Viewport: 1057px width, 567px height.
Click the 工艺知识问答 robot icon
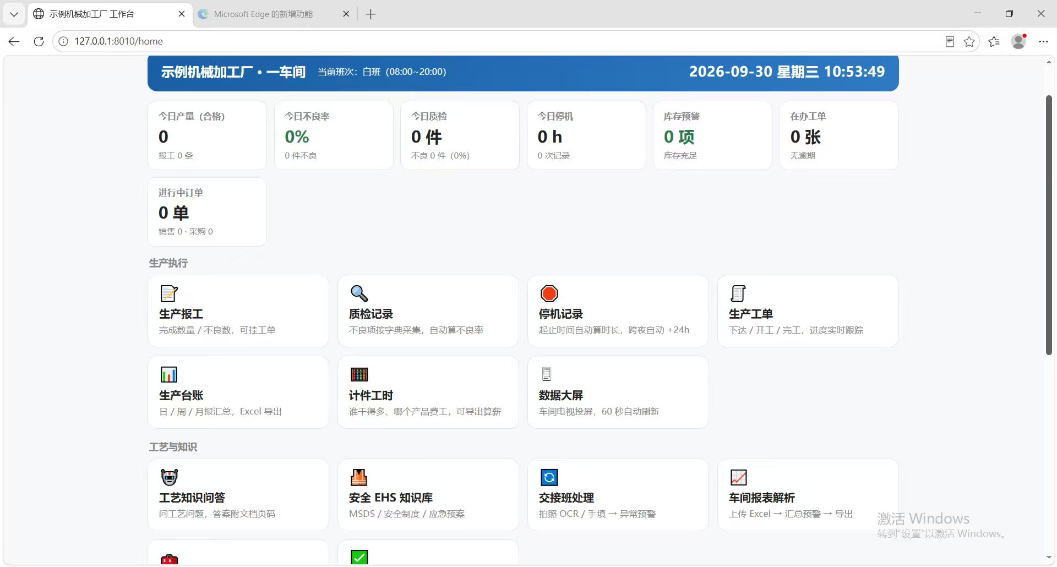(169, 477)
